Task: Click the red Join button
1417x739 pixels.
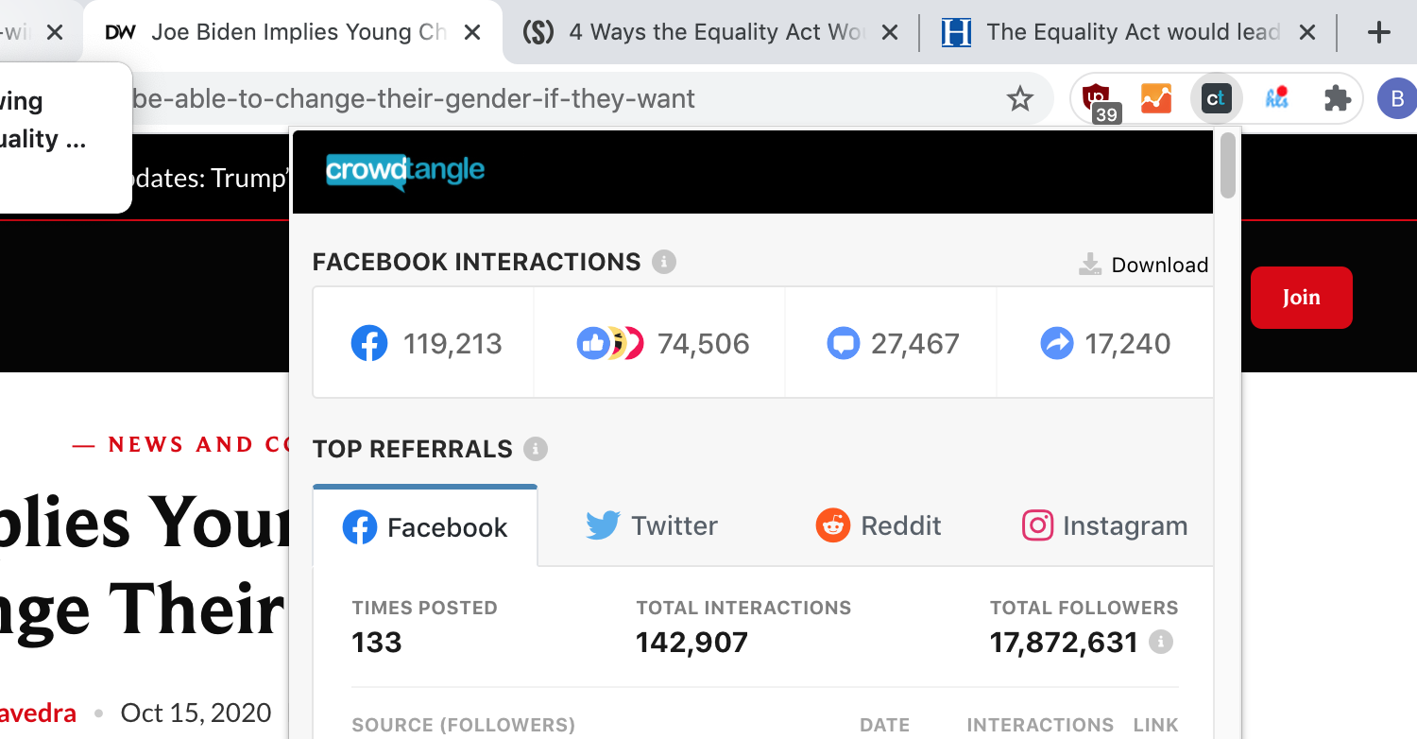Action: point(1301,298)
